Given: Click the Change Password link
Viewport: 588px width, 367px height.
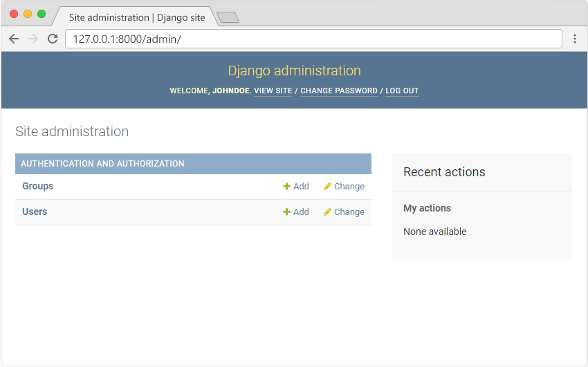Looking at the screenshot, I should click(x=339, y=91).
